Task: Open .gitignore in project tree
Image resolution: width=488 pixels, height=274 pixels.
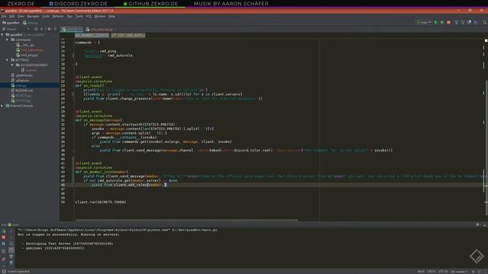Action: [x=20, y=81]
